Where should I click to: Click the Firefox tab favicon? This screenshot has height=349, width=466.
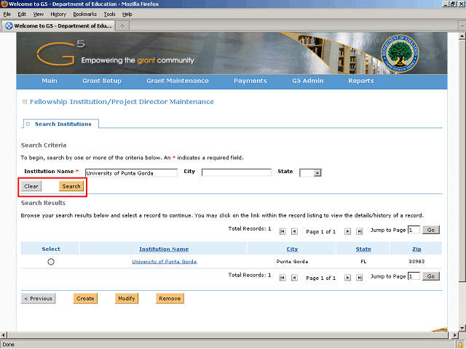9,26
